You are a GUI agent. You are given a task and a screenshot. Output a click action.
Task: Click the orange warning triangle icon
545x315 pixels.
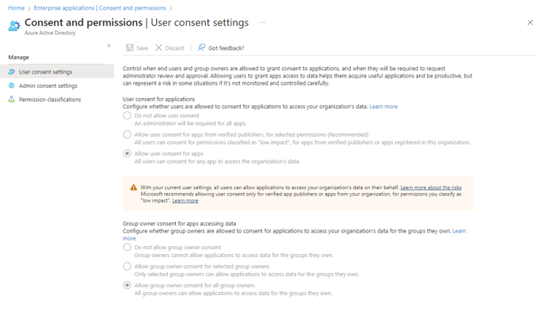(133, 188)
